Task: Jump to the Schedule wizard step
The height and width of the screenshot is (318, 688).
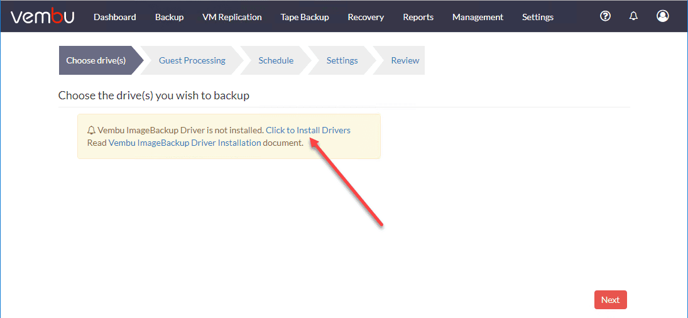Action: tap(276, 60)
